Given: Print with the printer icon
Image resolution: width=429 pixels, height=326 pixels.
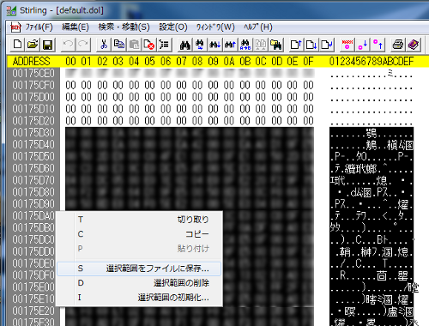Looking at the screenshot, I should (x=398, y=45).
